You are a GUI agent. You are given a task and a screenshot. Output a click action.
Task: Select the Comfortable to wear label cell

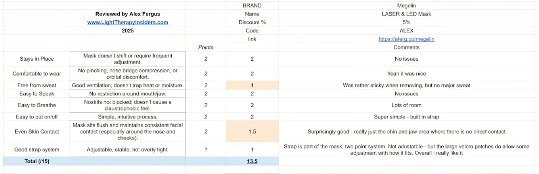coord(37,74)
